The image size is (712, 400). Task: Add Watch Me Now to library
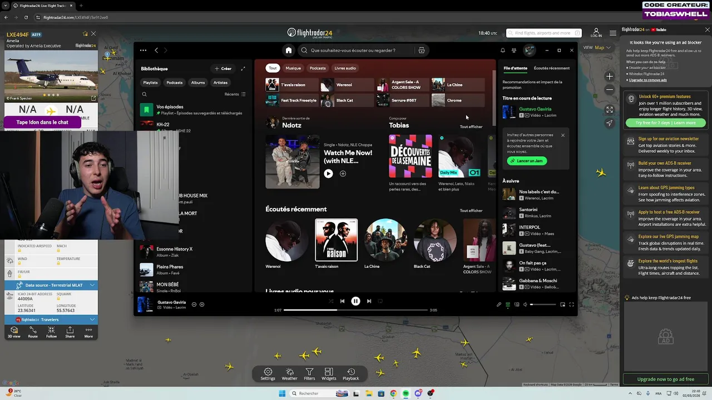343,174
